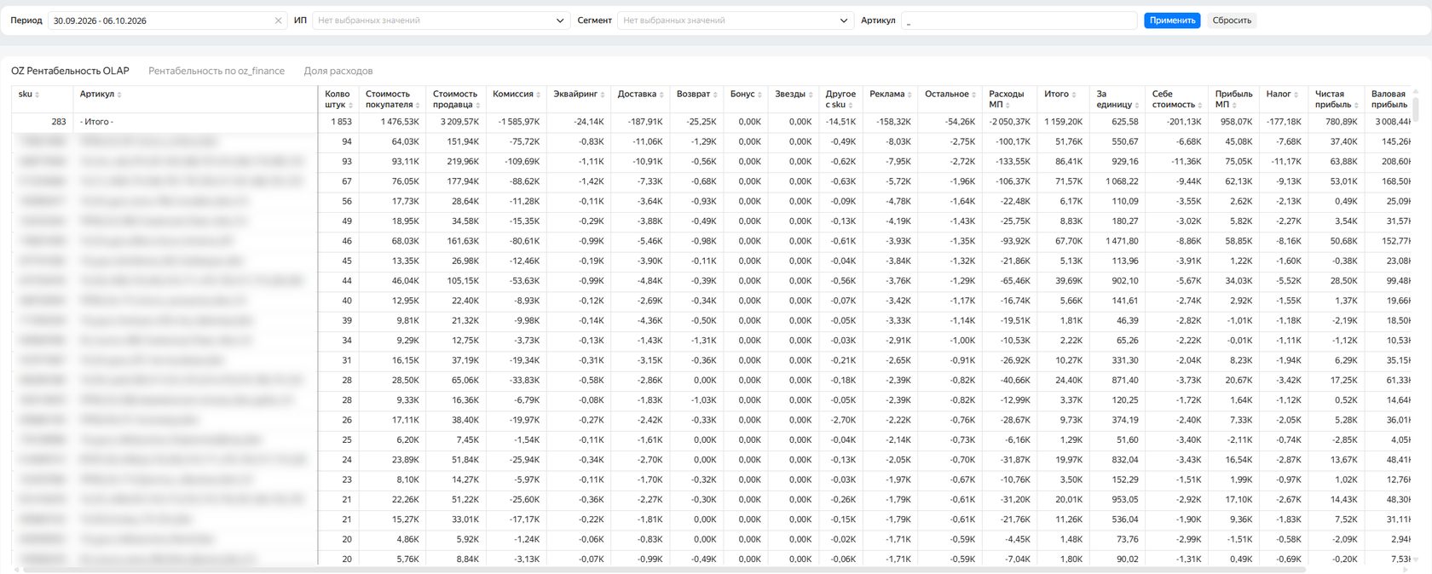Sort by Чистая прибыль column

coord(1355,105)
